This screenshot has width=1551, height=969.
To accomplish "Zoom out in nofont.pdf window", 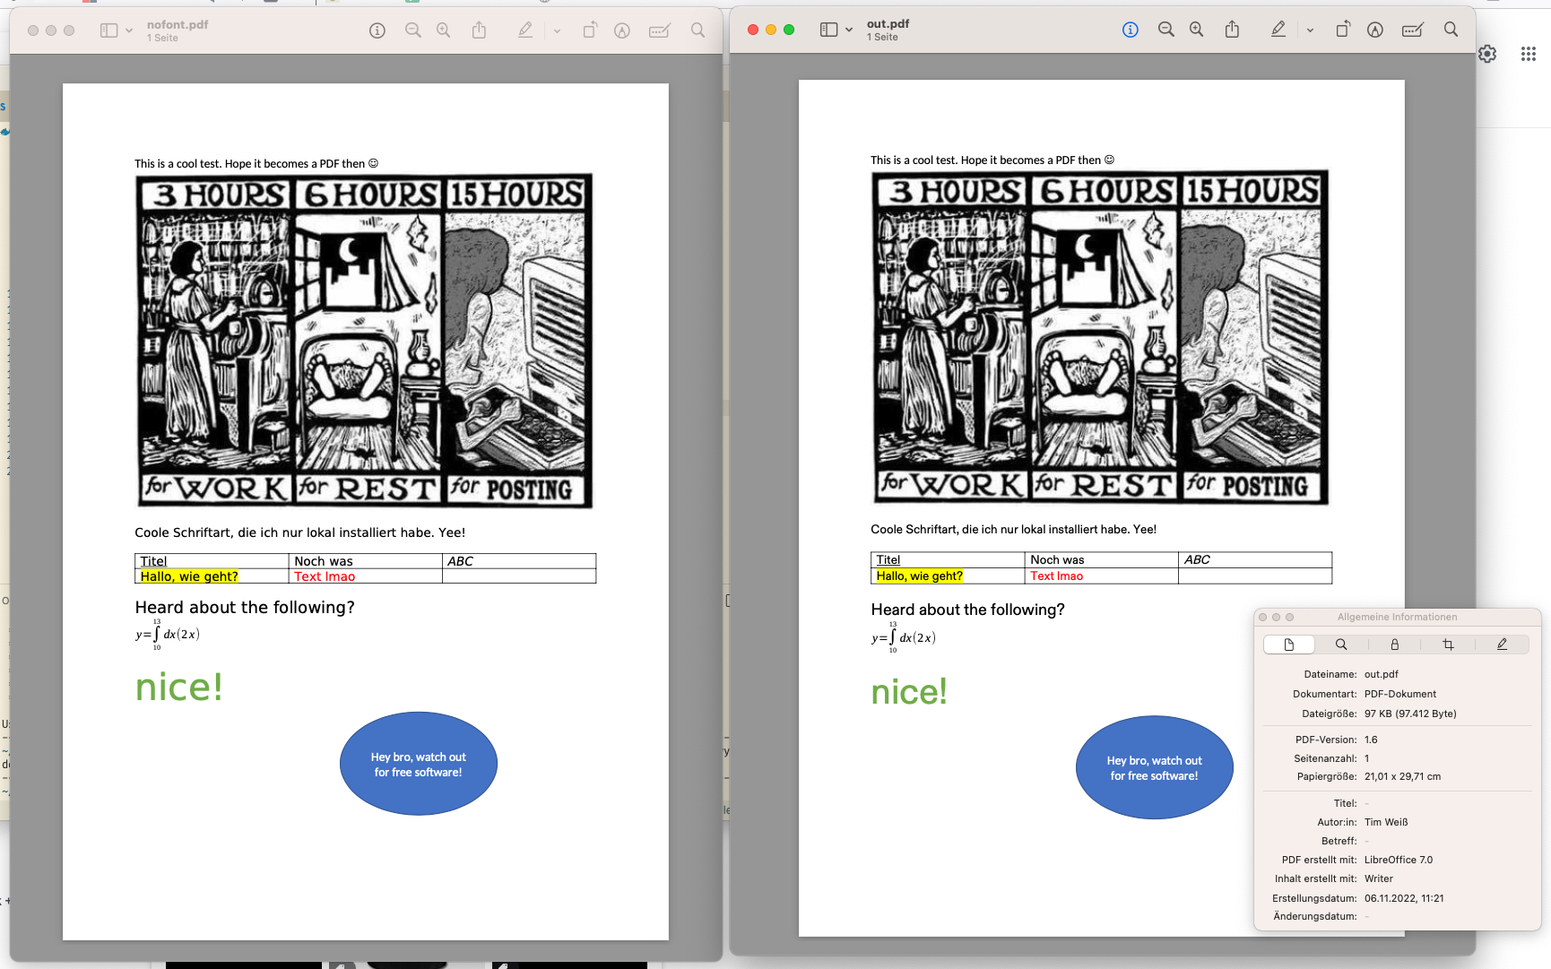I will (412, 30).
